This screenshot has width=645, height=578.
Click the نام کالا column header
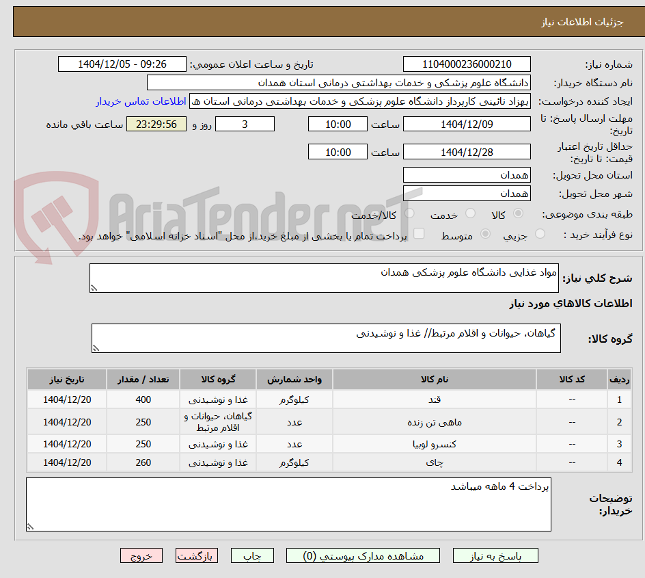pyautogui.click(x=435, y=379)
